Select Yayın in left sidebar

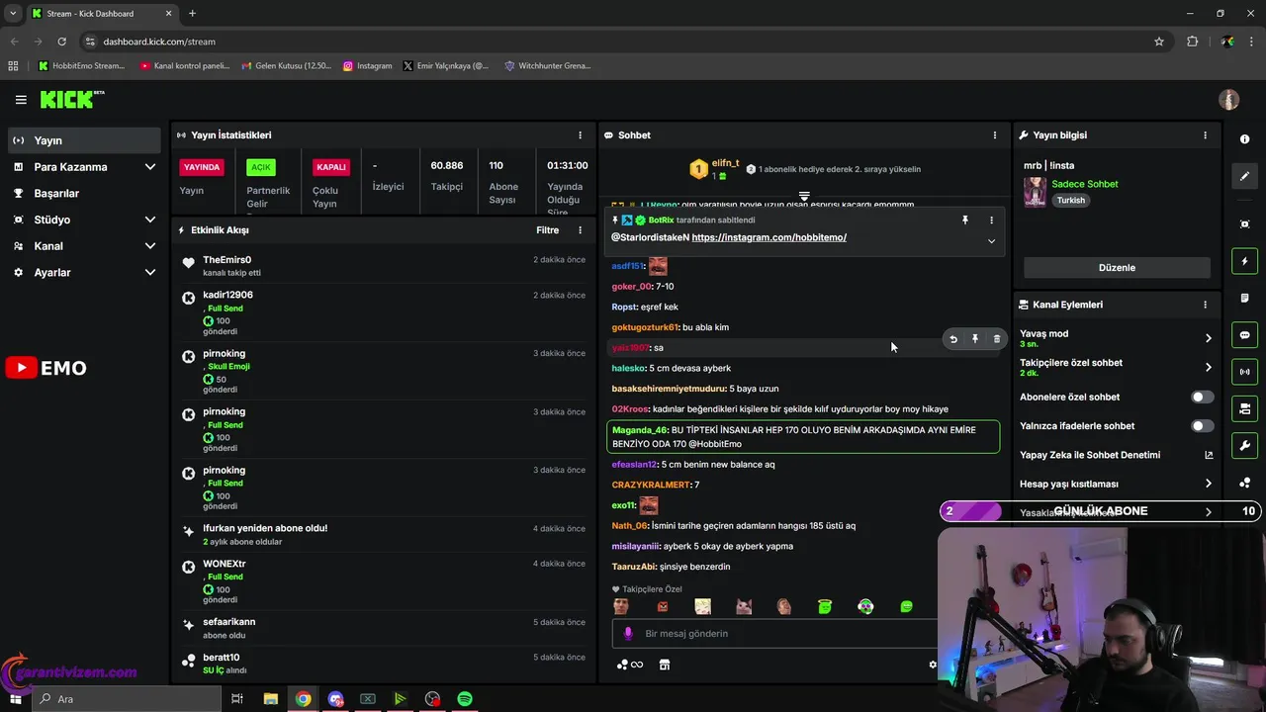(84, 140)
